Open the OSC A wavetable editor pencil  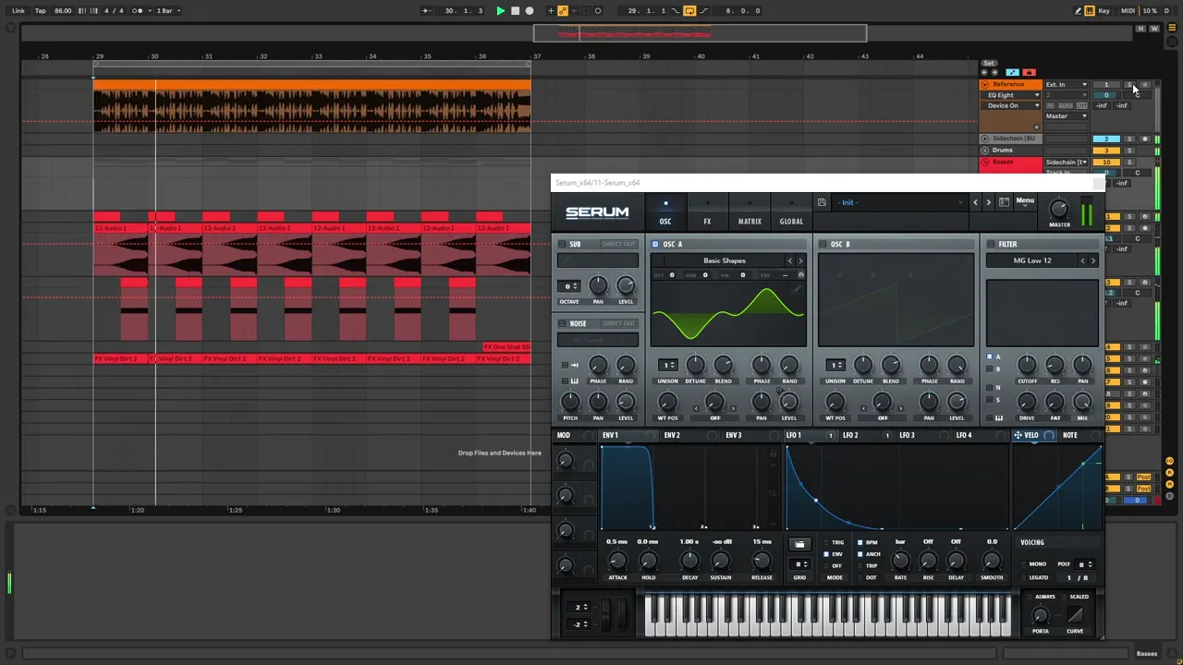[798, 290]
